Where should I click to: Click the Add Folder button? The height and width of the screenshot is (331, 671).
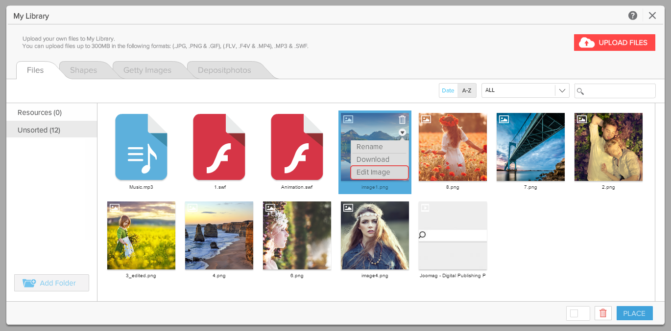point(51,283)
